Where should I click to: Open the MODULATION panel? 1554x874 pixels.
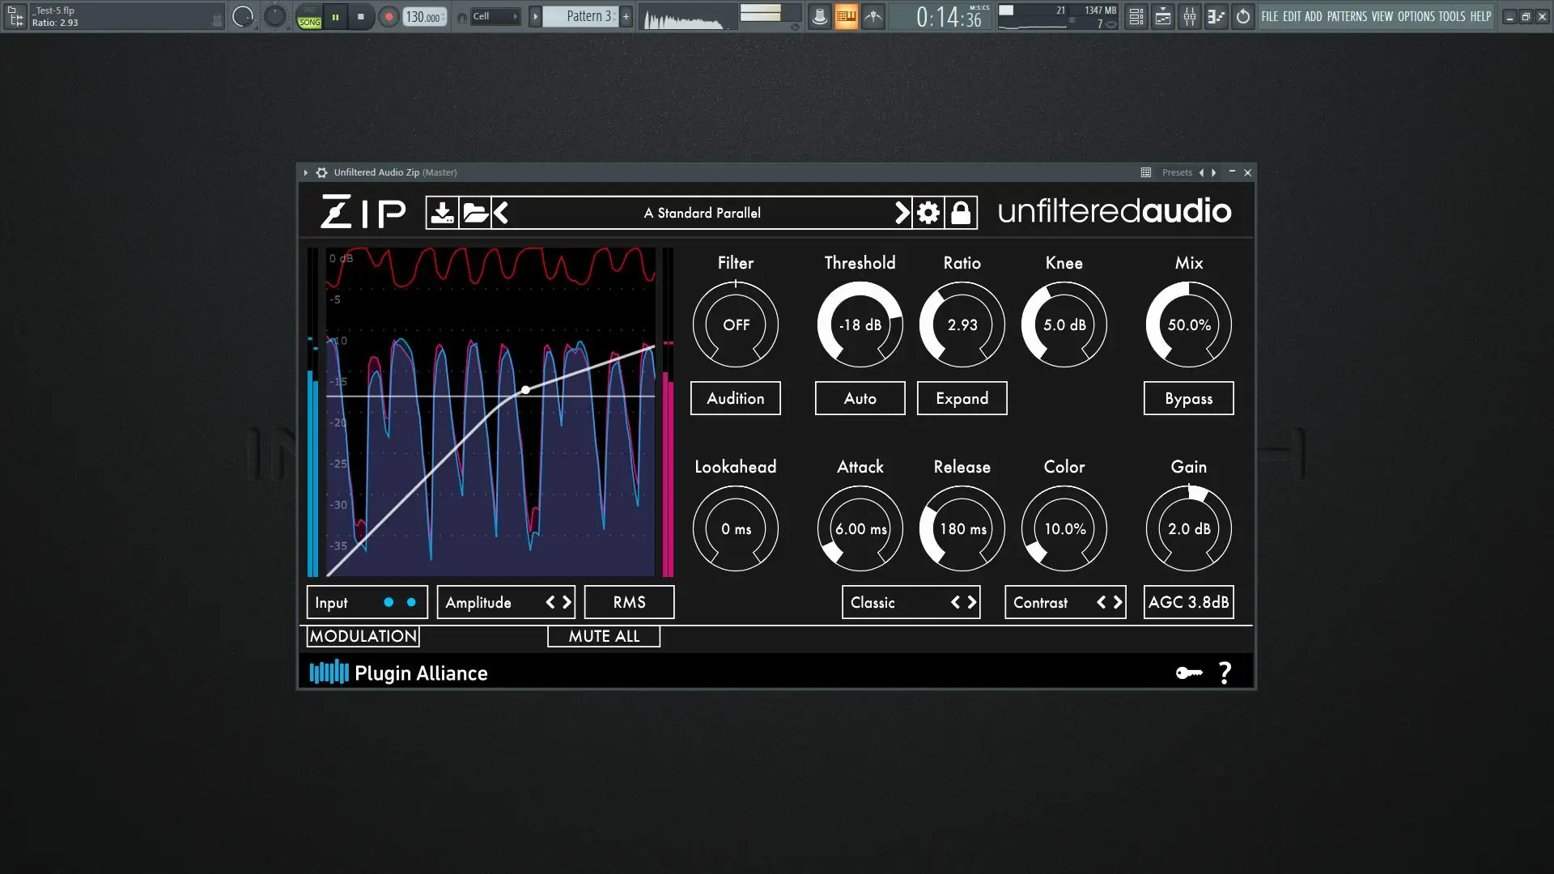pyautogui.click(x=362, y=636)
